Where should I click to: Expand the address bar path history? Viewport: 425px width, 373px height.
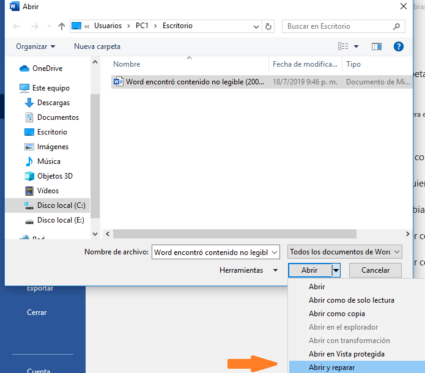(x=256, y=26)
